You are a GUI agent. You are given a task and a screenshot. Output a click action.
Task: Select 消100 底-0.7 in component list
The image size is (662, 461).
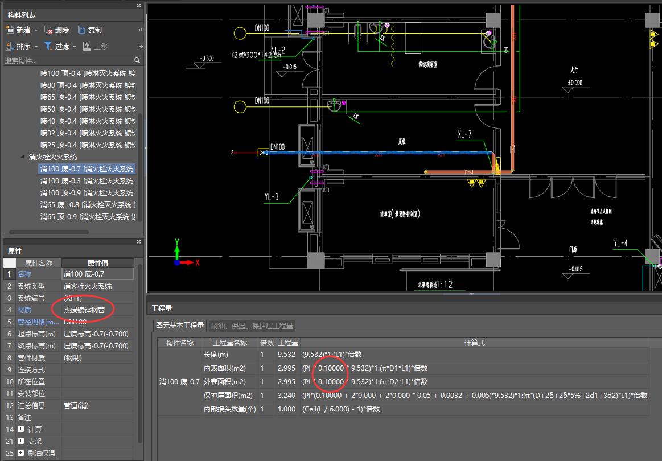pos(87,169)
